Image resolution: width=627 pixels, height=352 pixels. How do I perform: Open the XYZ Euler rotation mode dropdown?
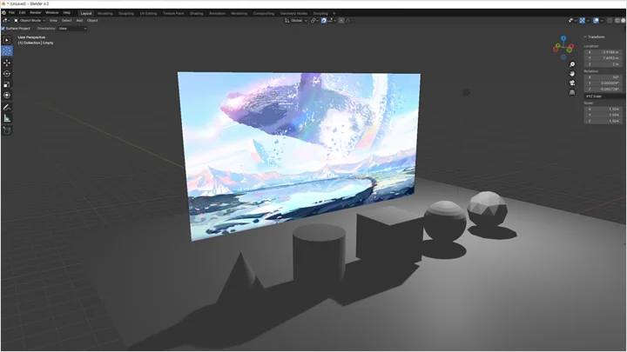coord(603,96)
